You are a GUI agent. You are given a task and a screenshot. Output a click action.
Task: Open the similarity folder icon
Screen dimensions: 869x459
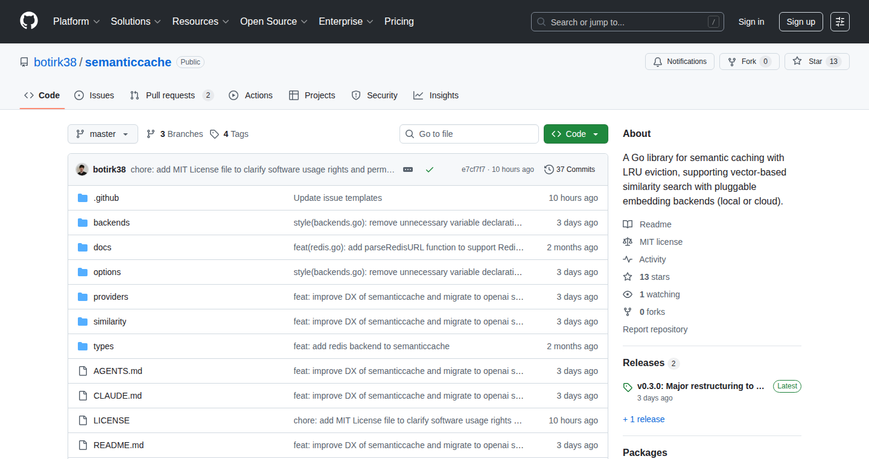click(83, 321)
